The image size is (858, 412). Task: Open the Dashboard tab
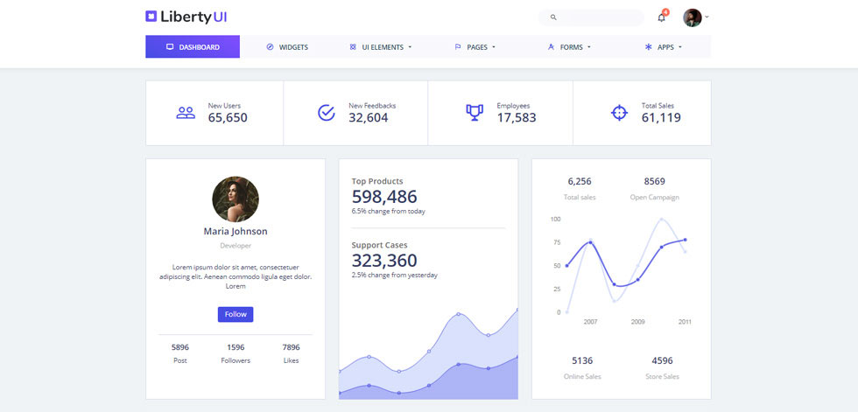(x=193, y=47)
